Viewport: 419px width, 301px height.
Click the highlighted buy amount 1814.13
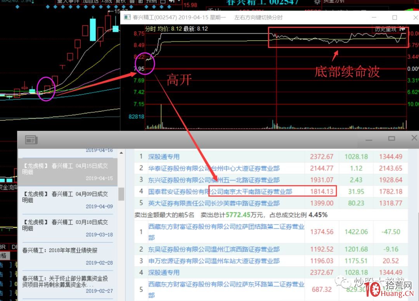(x=322, y=191)
